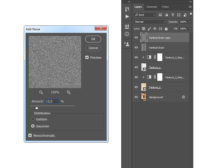Viewport: 217px width, 168px height.
Task: Click Cancel in Add Noise dialog
Action: click(x=93, y=48)
